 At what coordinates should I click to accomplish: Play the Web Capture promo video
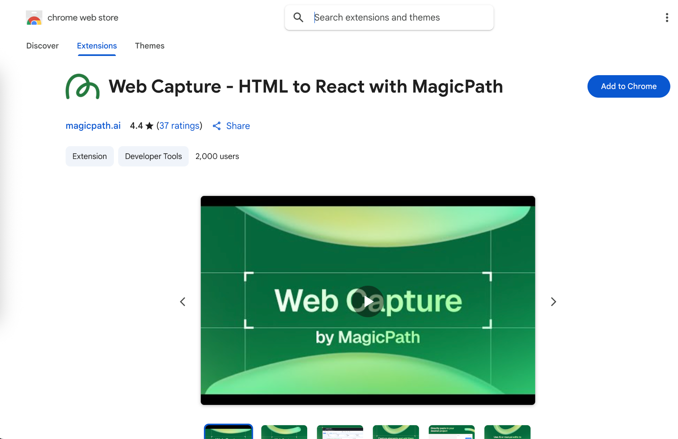click(x=368, y=301)
